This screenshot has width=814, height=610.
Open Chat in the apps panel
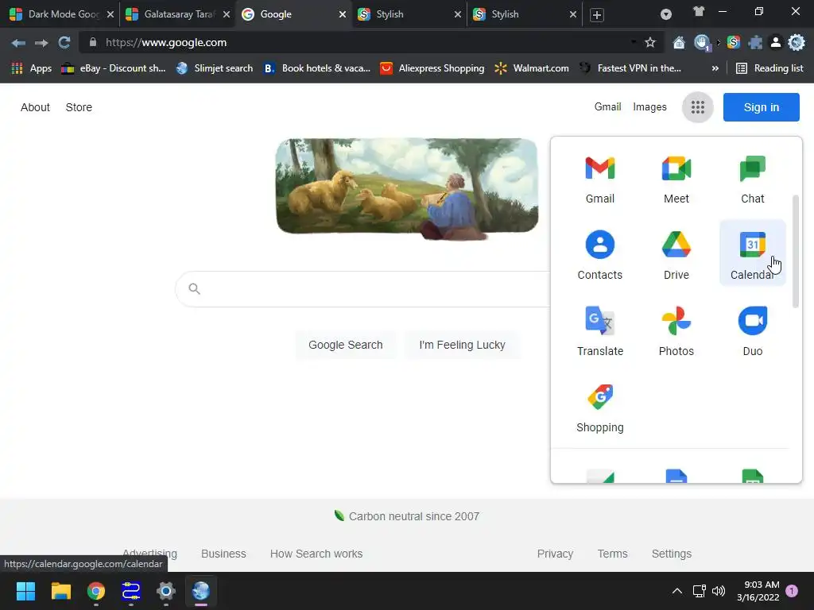(x=752, y=180)
